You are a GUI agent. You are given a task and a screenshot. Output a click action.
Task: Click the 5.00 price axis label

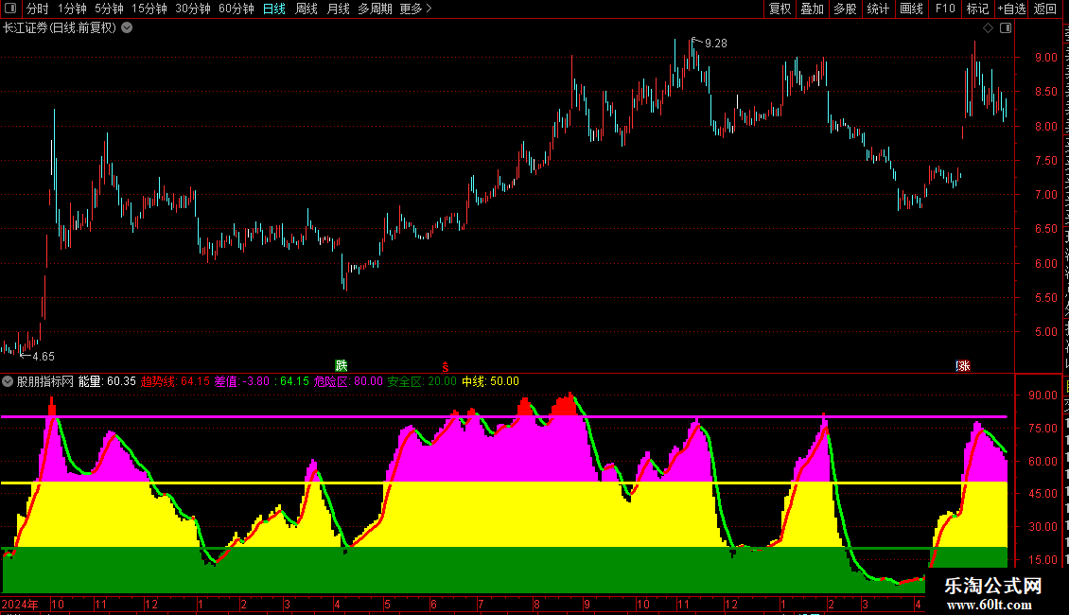coord(1045,332)
